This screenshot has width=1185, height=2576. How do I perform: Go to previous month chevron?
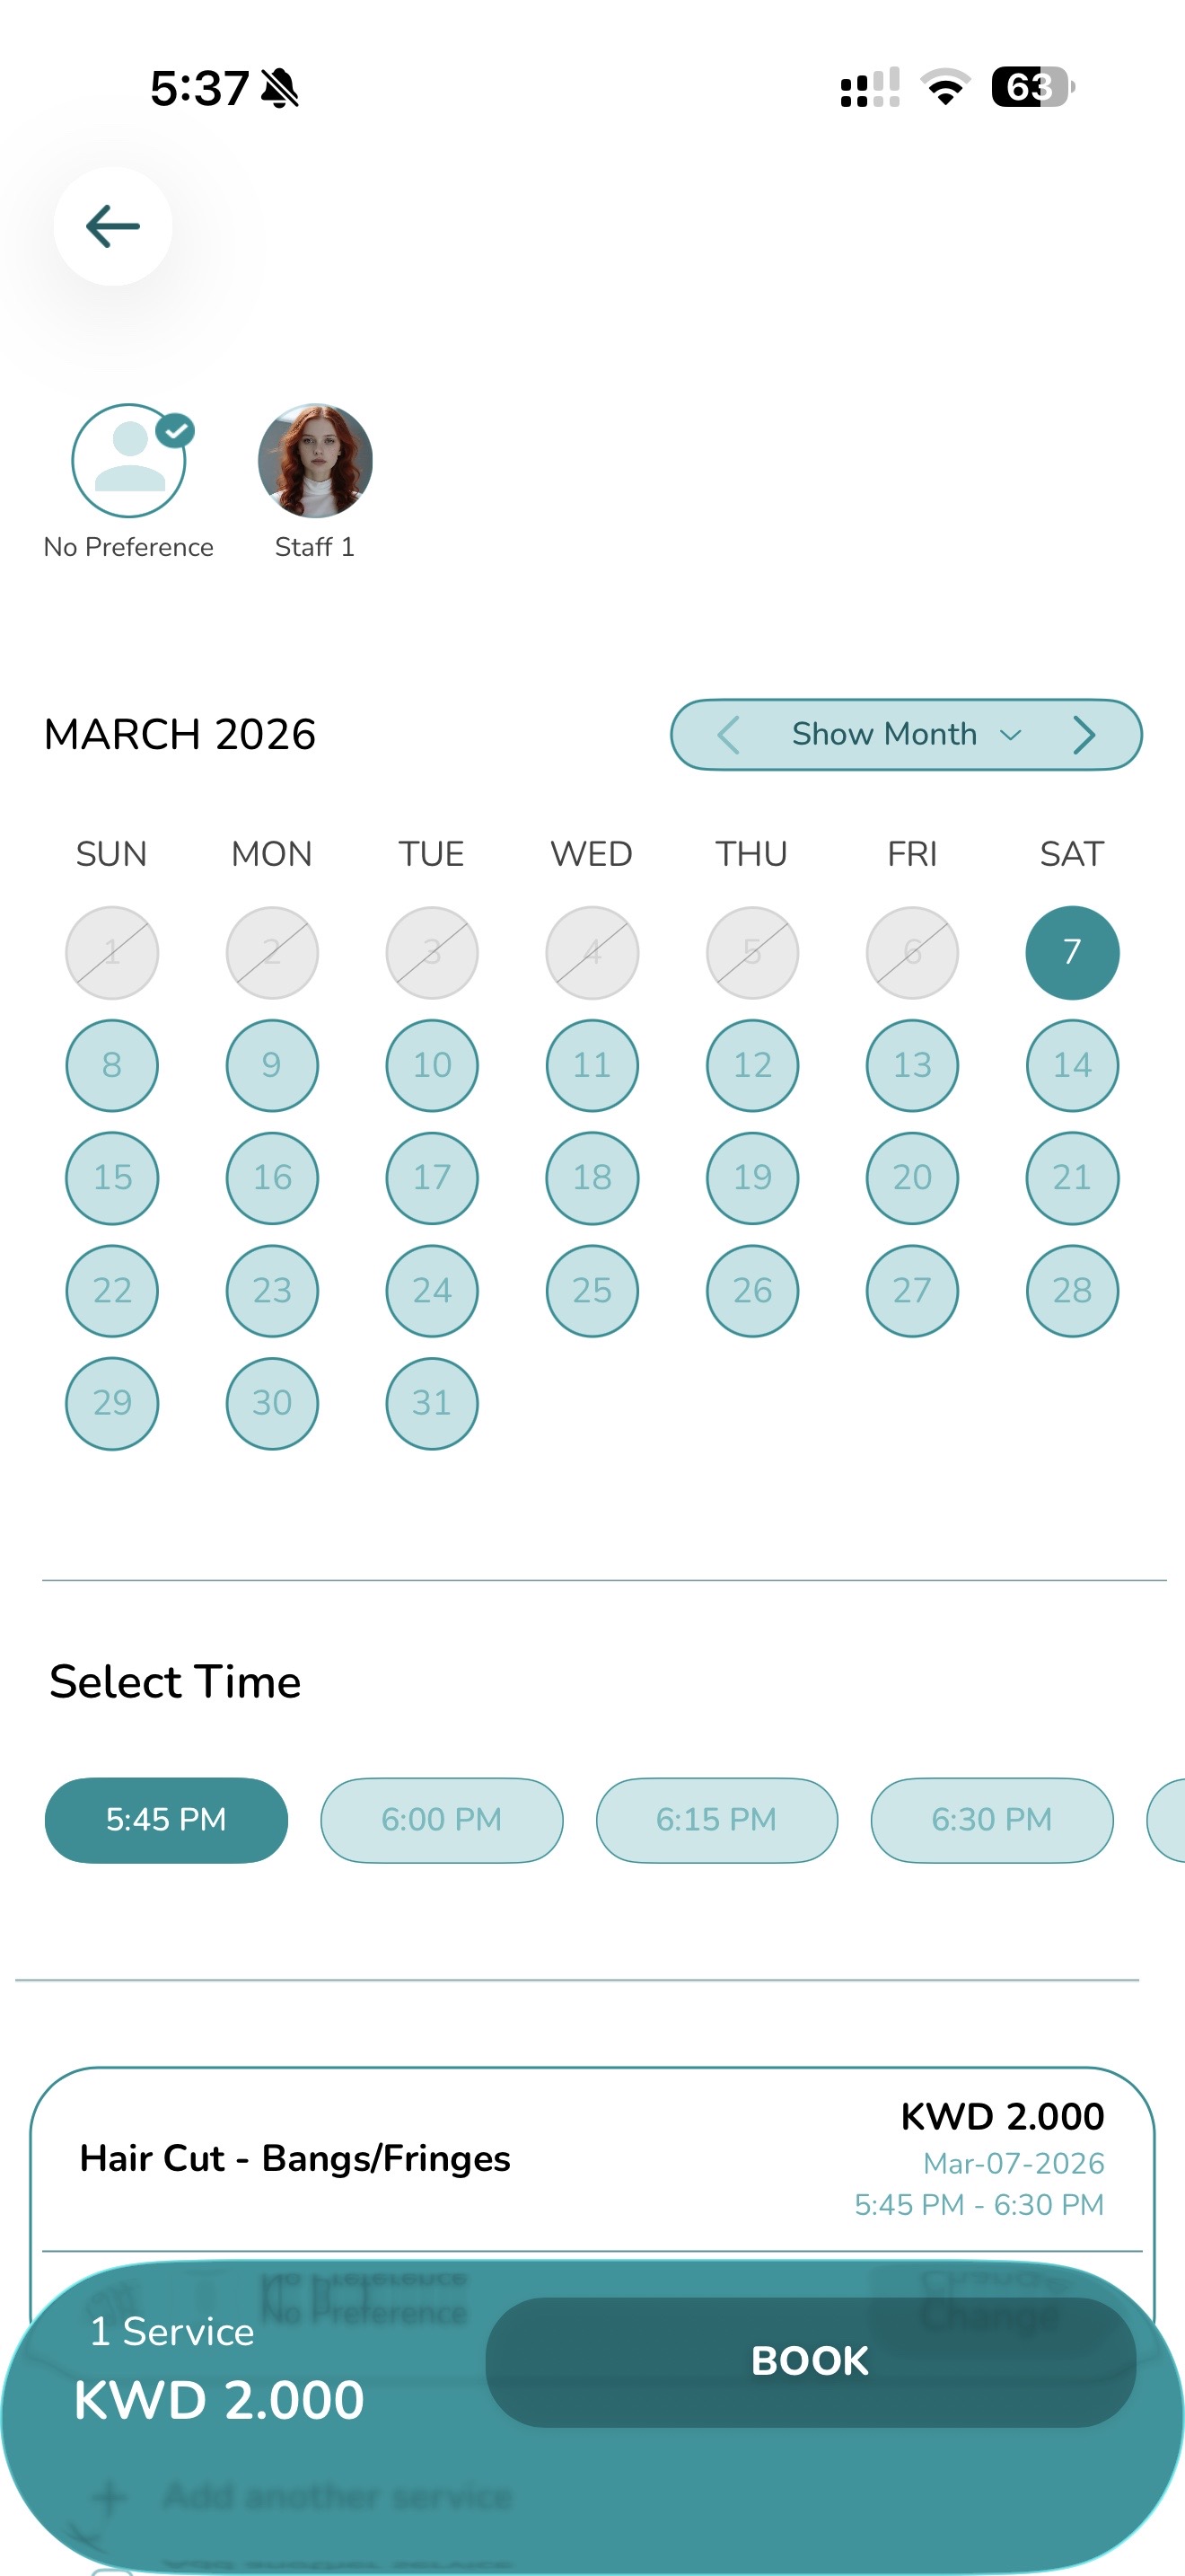point(728,735)
